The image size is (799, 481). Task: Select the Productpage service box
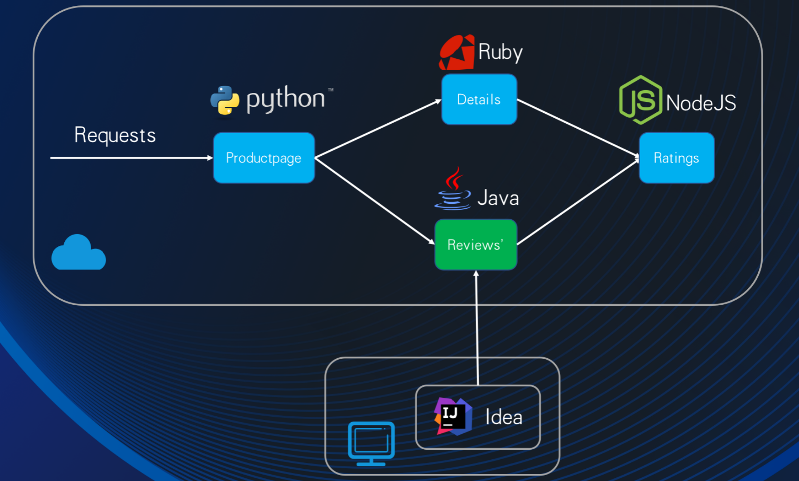coord(264,158)
